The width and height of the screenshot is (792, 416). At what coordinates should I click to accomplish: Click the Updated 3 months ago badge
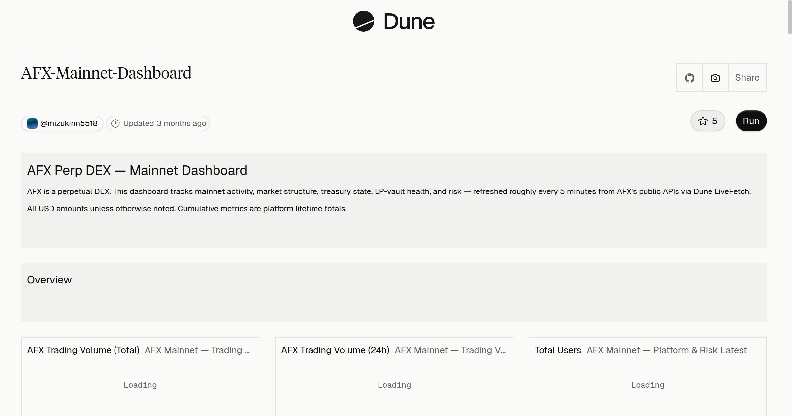click(x=158, y=123)
